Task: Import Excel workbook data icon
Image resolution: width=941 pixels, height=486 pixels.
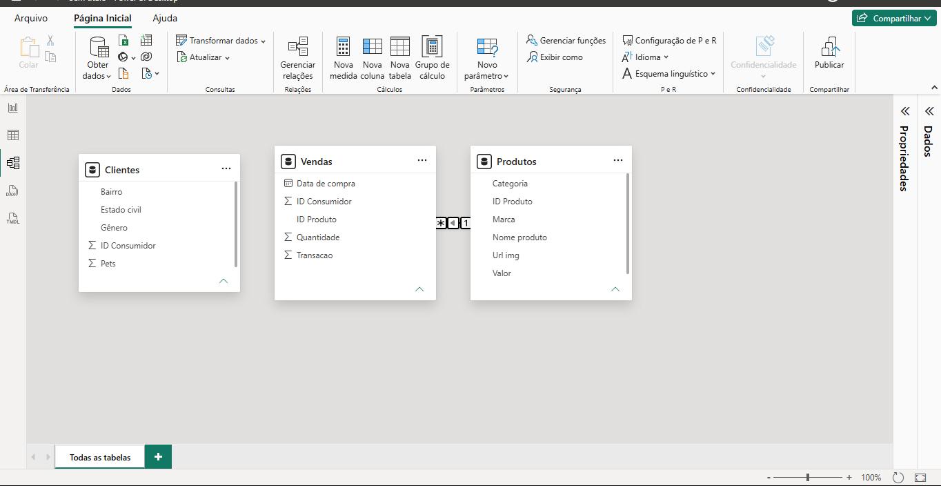Action: (123, 41)
